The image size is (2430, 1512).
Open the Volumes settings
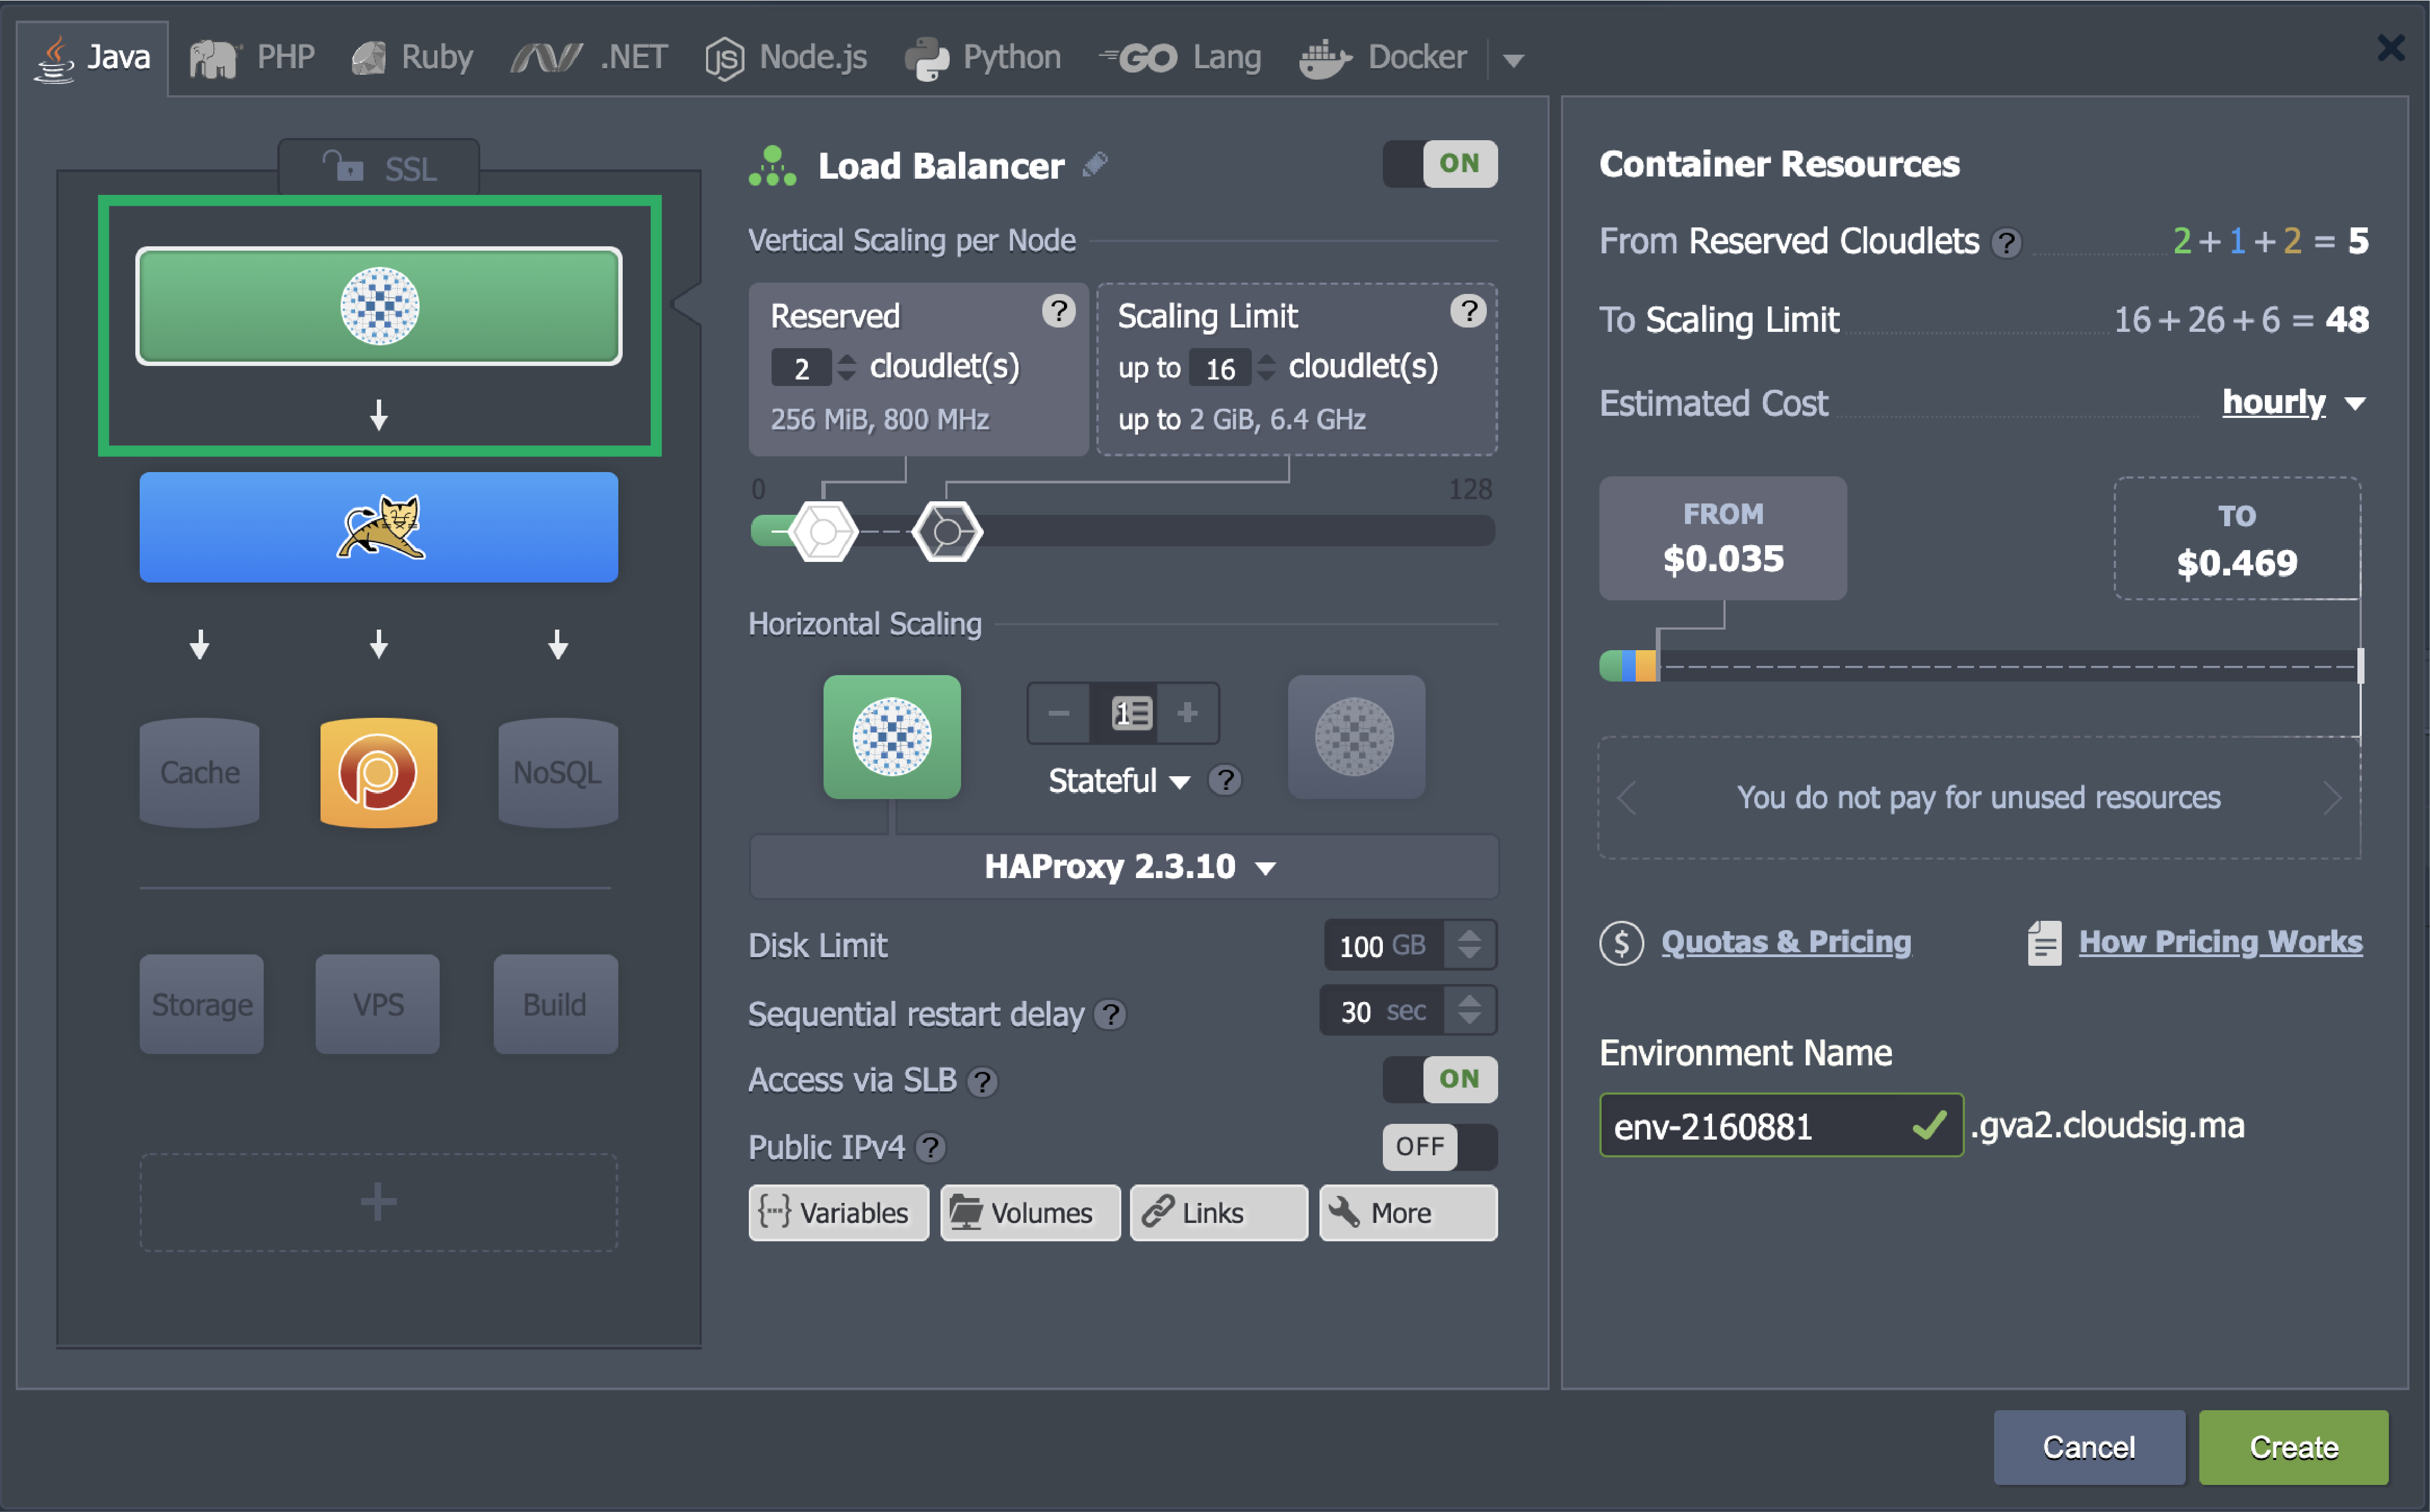(x=1030, y=1213)
